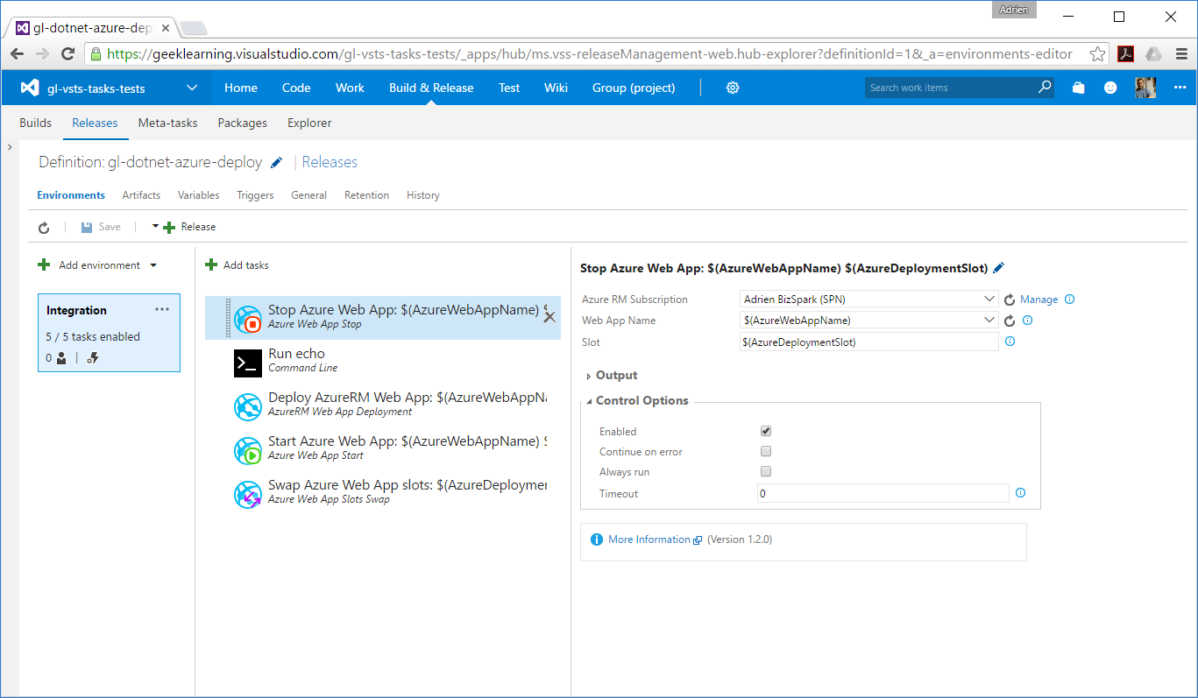Open the Code menu

pyautogui.click(x=296, y=88)
